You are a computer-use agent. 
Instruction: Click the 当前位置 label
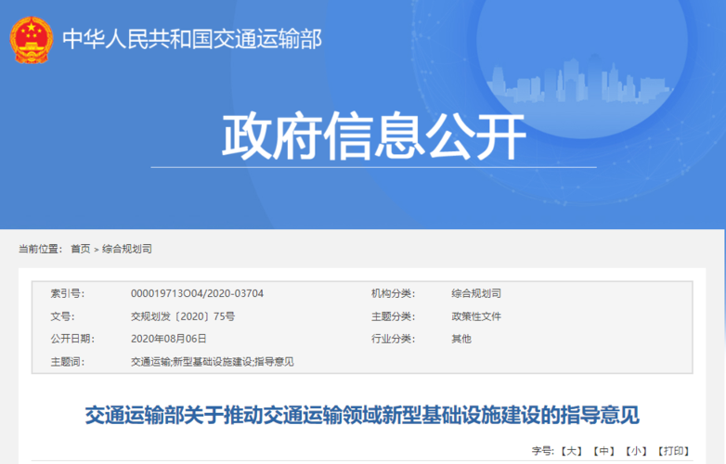(x=40, y=249)
